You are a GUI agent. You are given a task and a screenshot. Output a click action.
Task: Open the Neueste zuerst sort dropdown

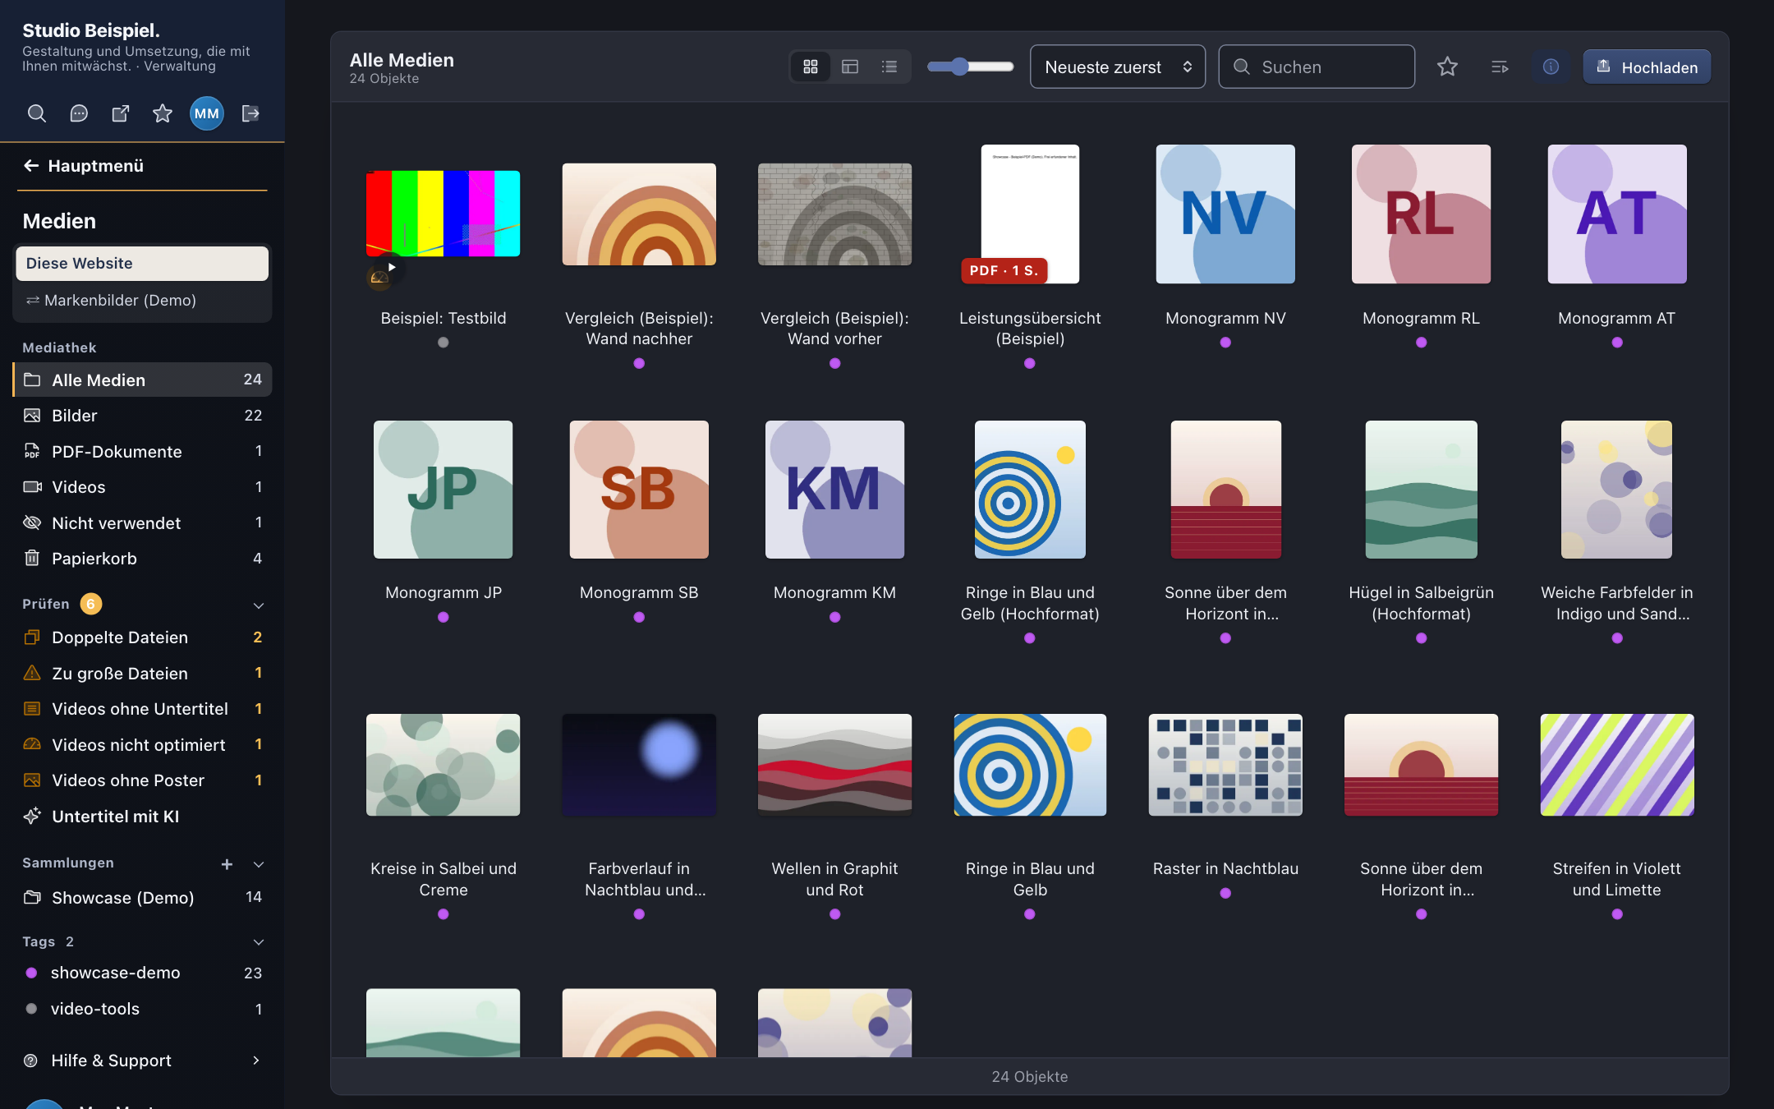(x=1118, y=67)
